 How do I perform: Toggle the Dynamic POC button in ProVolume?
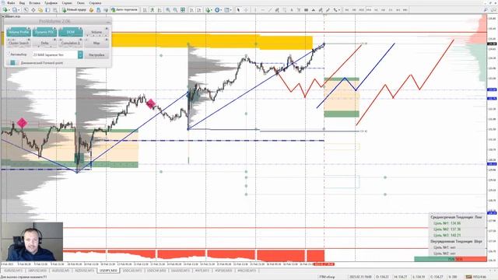[44, 32]
